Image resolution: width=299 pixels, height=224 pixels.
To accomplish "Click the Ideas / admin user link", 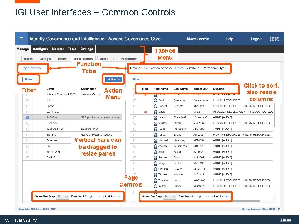I will [198, 39].
